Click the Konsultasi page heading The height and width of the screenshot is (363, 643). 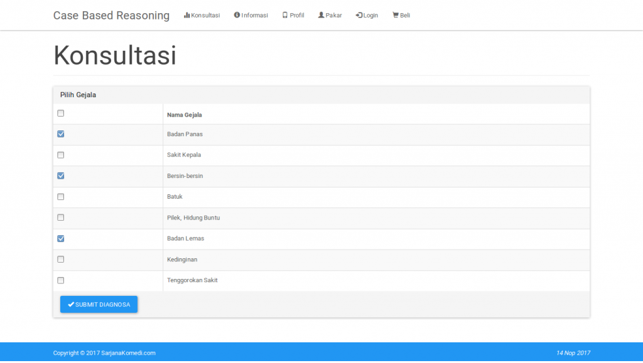(x=115, y=55)
